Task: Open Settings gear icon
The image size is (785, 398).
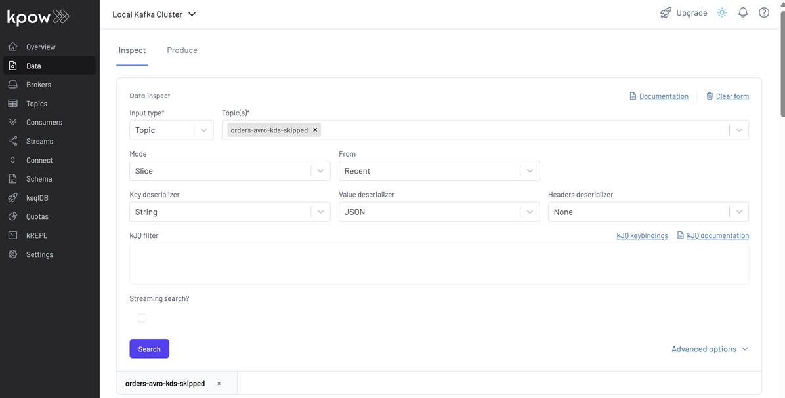Action: tap(13, 254)
